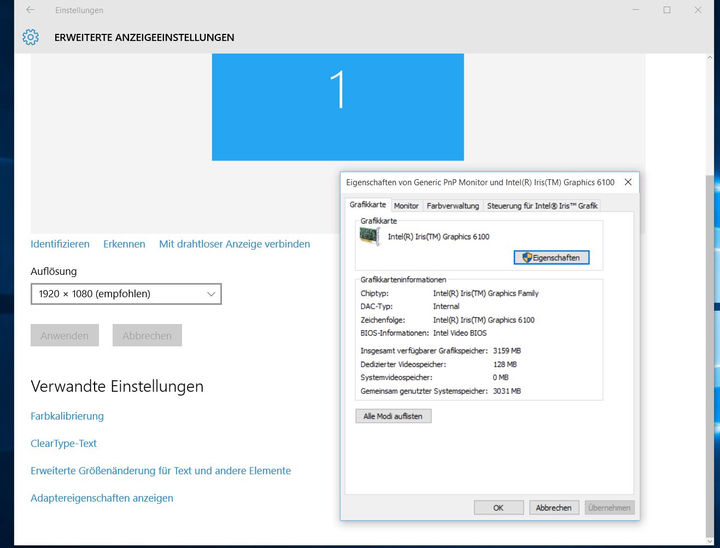Open Mit drahtloser Anzeige verbinden
Viewport: 720px width, 548px height.
click(x=234, y=244)
